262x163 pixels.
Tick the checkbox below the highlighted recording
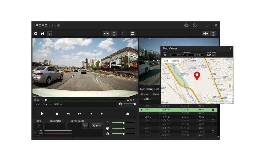(x=213, y=113)
